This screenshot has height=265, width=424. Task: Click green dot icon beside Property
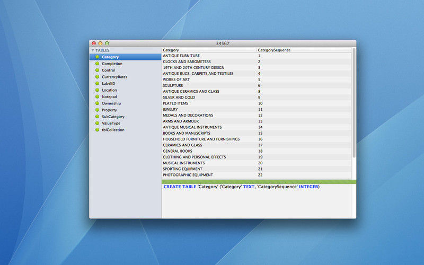pyautogui.click(x=97, y=110)
